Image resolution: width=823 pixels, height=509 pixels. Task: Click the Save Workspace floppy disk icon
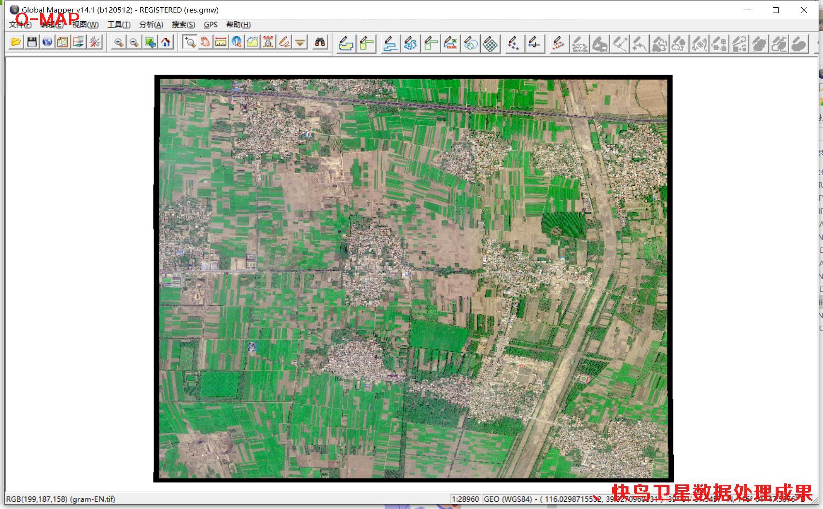32,42
